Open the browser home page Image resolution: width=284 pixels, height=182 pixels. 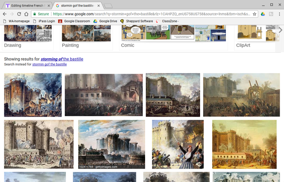(x=26, y=14)
